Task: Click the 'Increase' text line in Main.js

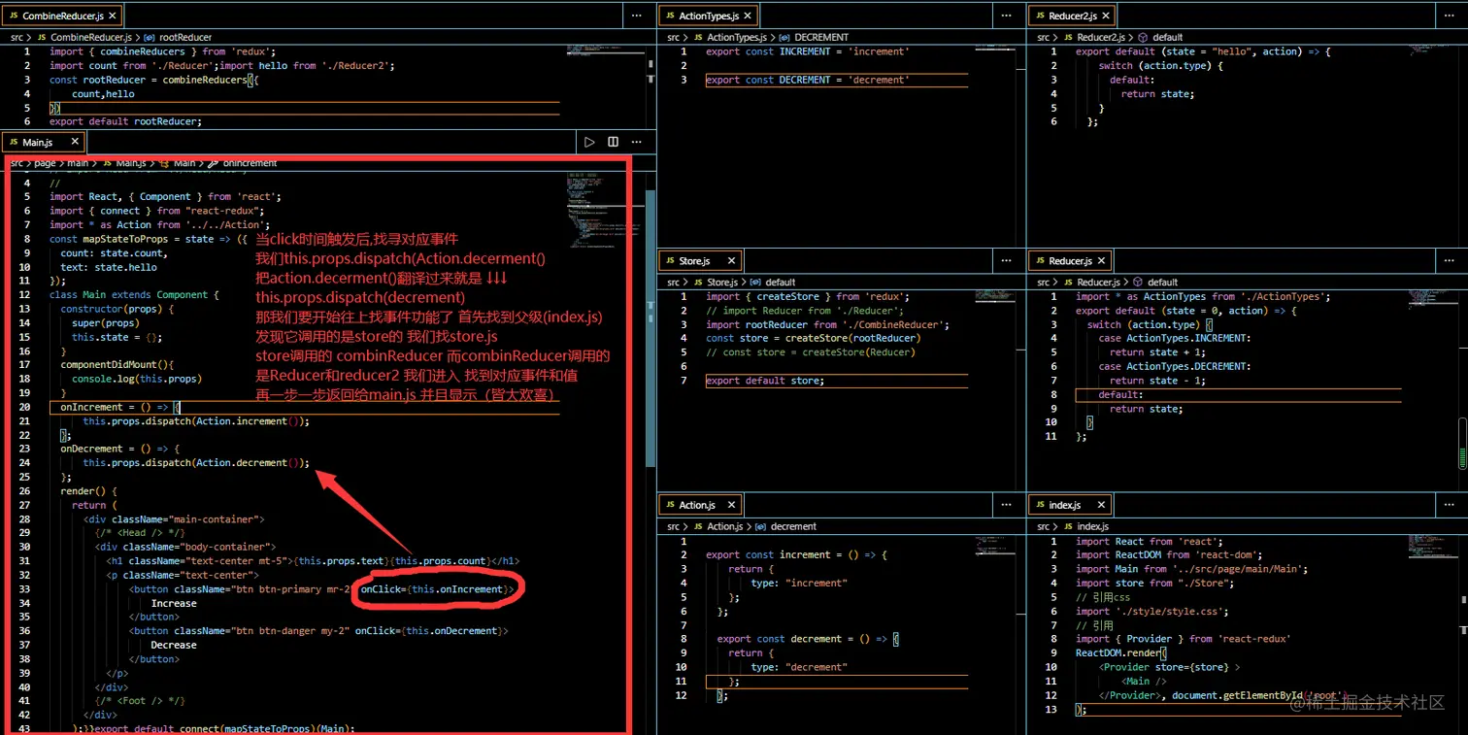Action: click(174, 603)
